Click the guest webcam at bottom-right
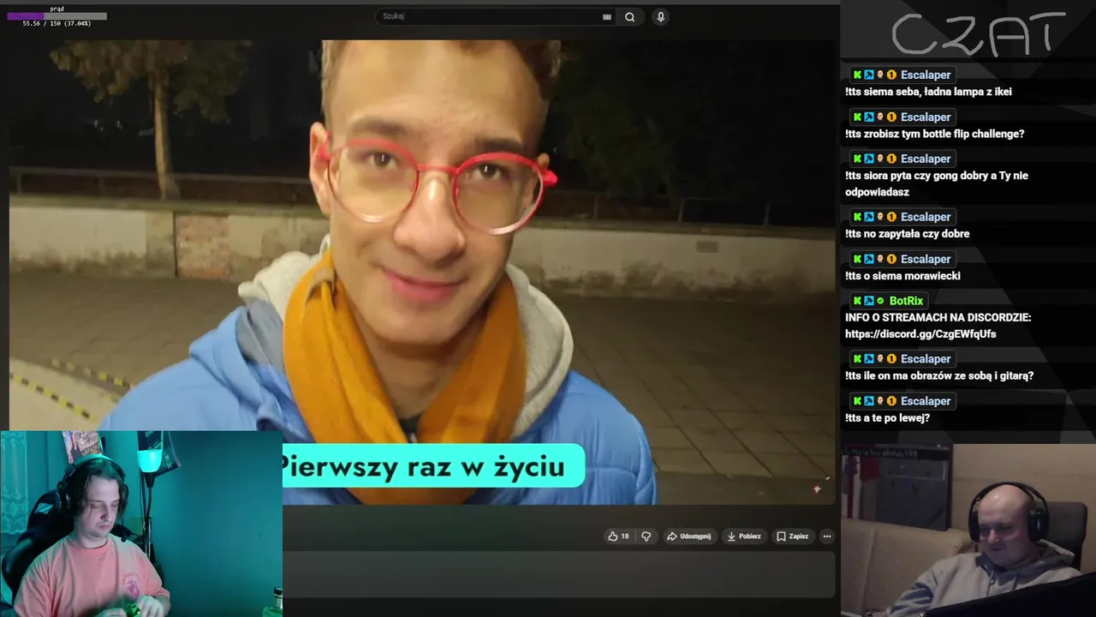Image resolution: width=1096 pixels, height=617 pixels. click(x=968, y=530)
